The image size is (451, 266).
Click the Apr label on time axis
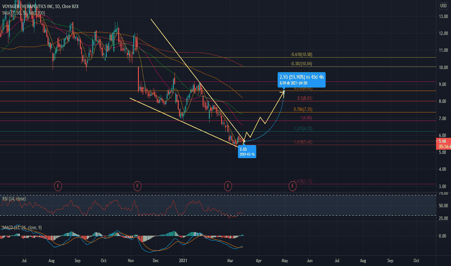point(258,261)
